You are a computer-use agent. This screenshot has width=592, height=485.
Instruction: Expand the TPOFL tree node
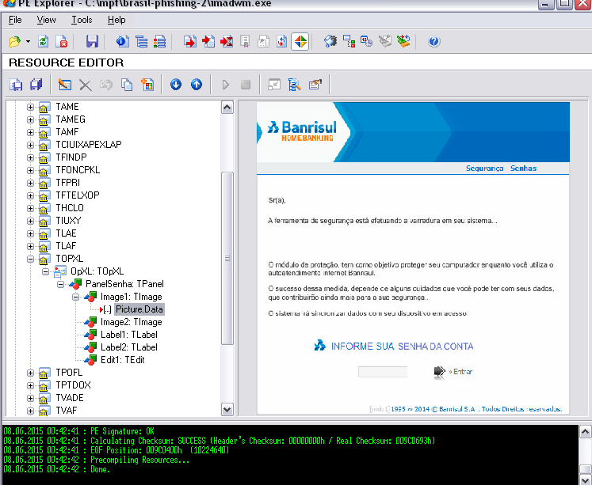[31, 373]
